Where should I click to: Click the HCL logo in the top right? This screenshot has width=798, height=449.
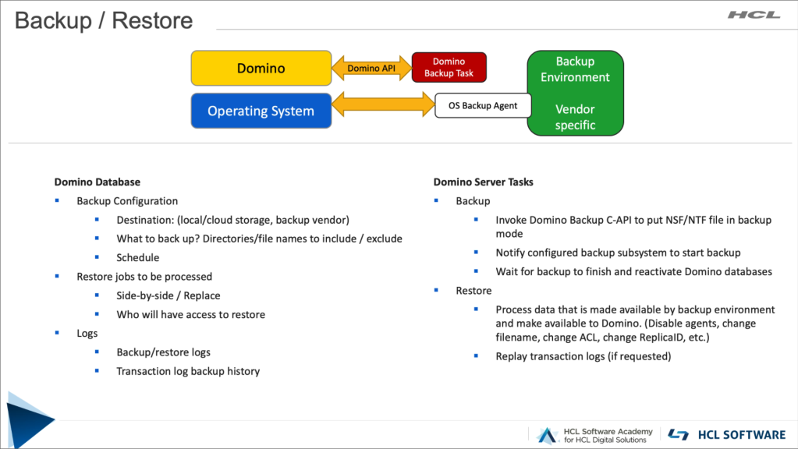(x=753, y=15)
